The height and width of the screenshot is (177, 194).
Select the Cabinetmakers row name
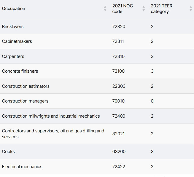click(17, 41)
